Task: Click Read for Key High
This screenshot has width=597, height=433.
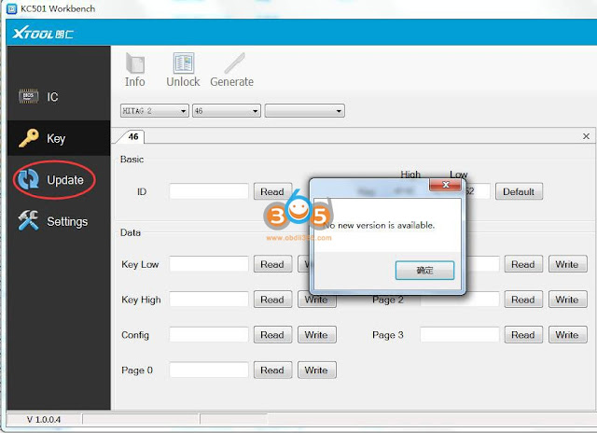Action: (x=272, y=300)
